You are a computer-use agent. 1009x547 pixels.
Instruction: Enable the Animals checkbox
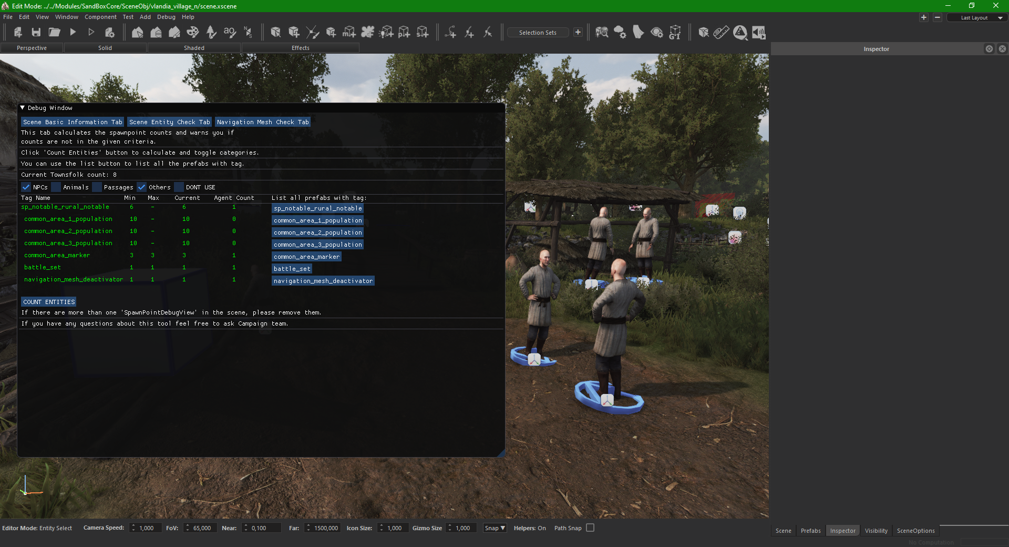click(x=56, y=187)
